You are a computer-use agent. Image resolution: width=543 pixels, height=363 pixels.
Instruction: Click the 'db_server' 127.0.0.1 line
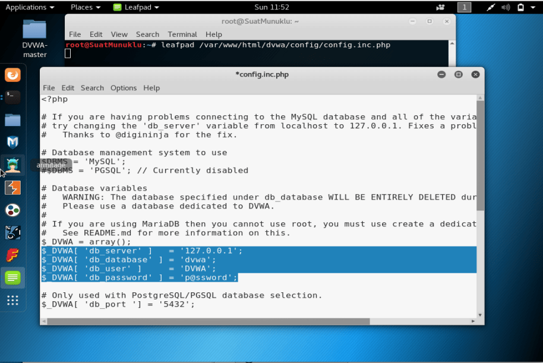tap(142, 251)
